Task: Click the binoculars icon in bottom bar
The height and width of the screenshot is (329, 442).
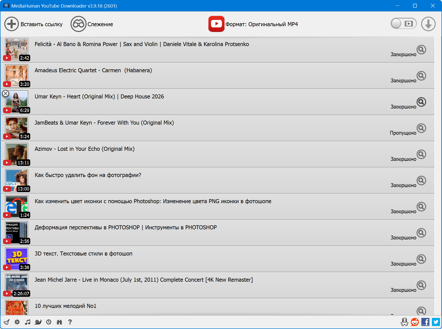Action: tap(59, 322)
